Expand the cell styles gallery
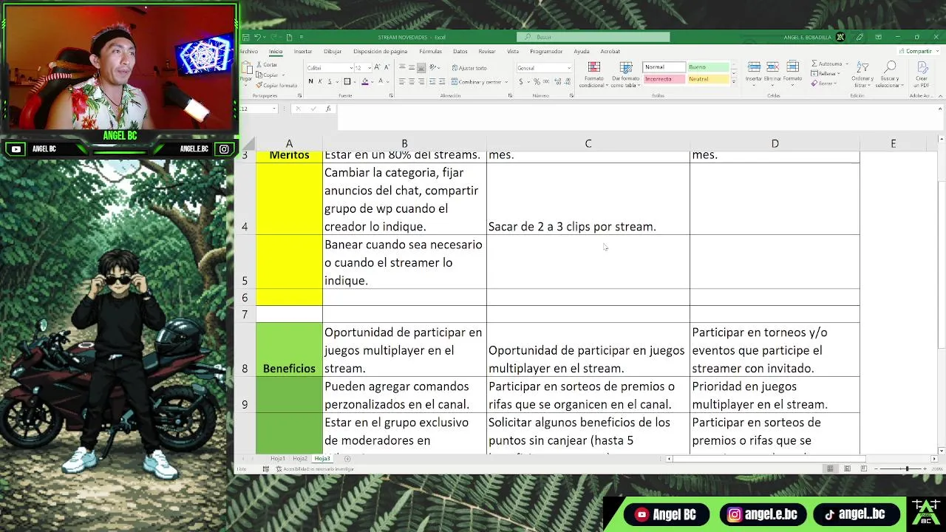 [734, 81]
